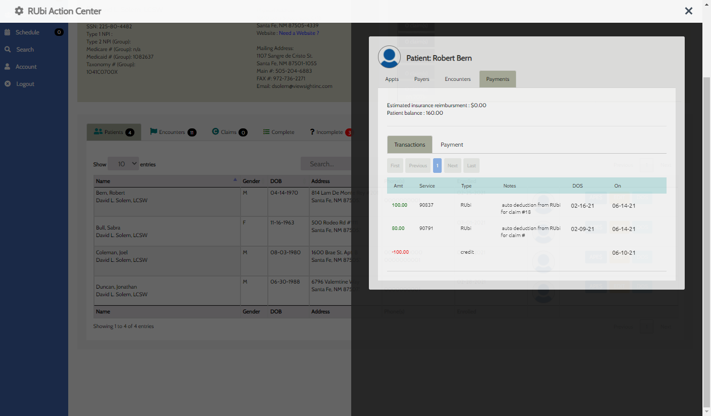711x416 pixels.
Task: Open the Show entries dropdown
Action: pyautogui.click(x=123, y=164)
